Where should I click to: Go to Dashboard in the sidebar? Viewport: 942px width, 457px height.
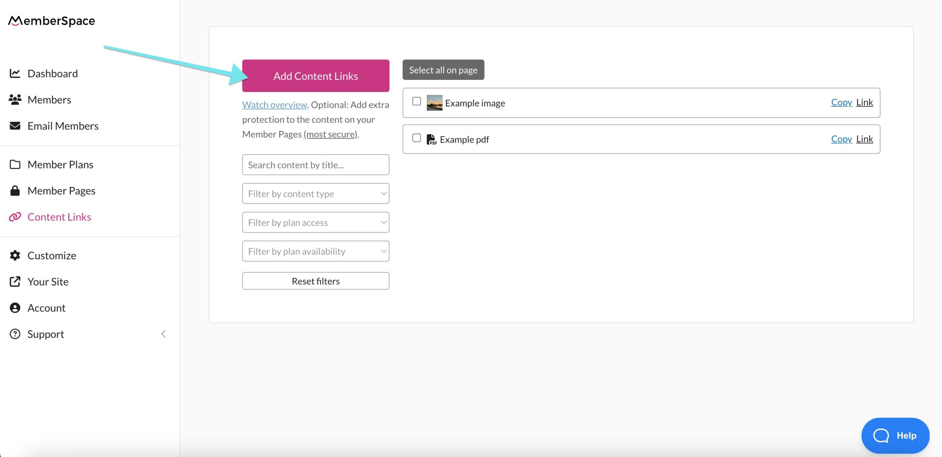point(53,74)
